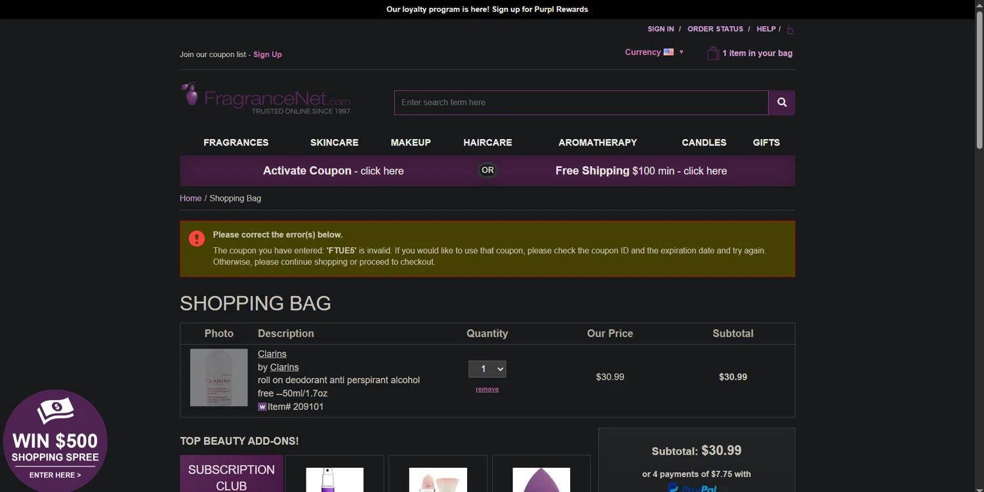Image resolution: width=984 pixels, height=492 pixels.
Task: Open the FRAGRANCES menu
Action: pyautogui.click(x=236, y=142)
